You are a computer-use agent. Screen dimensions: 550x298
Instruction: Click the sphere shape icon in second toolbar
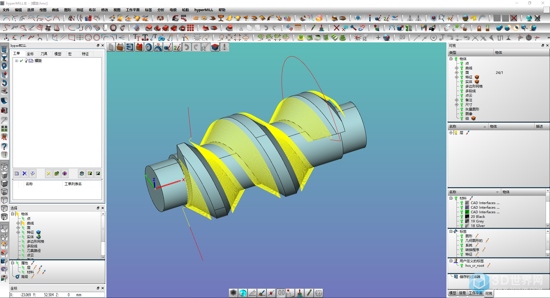[x=113, y=28]
